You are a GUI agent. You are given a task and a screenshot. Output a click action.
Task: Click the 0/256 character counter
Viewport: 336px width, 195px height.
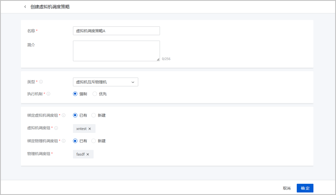pyautogui.click(x=166, y=59)
